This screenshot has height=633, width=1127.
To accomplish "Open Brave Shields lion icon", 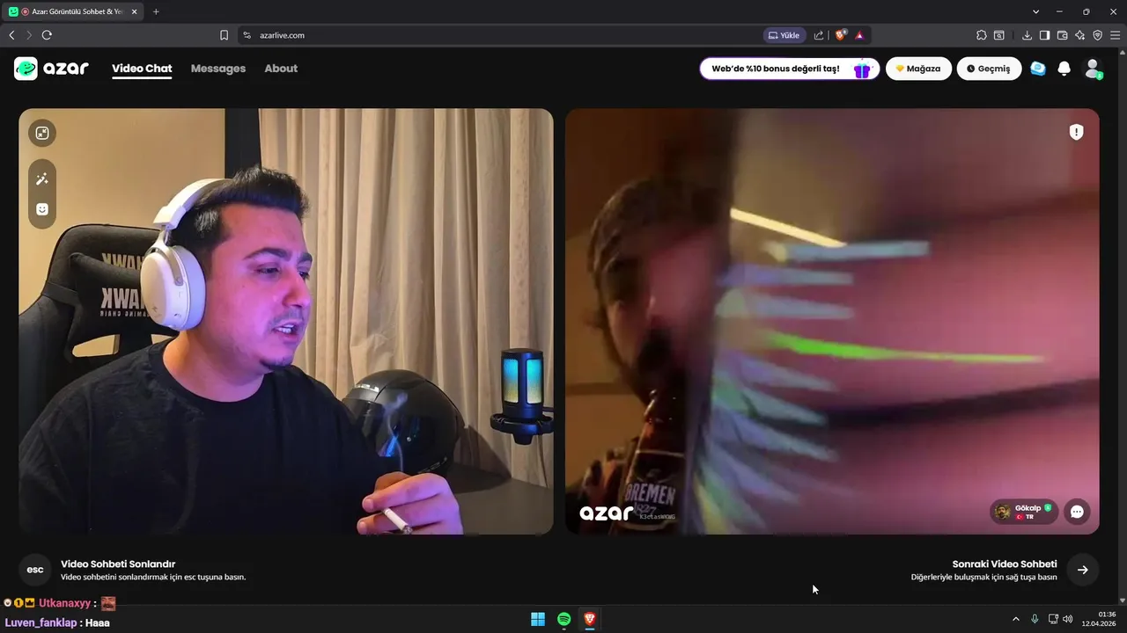I will coord(840,35).
